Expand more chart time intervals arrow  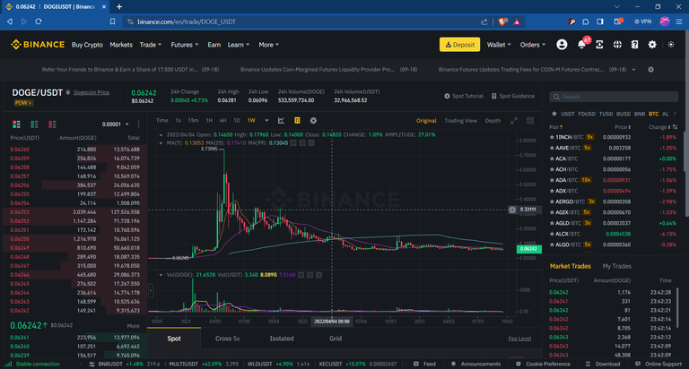click(x=266, y=120)
